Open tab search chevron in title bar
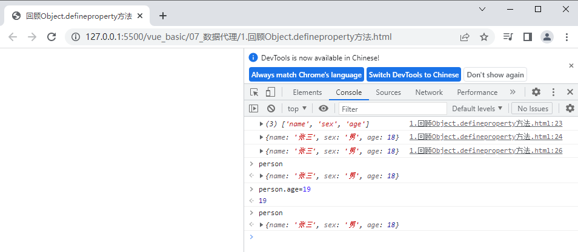 coord(482,9)
